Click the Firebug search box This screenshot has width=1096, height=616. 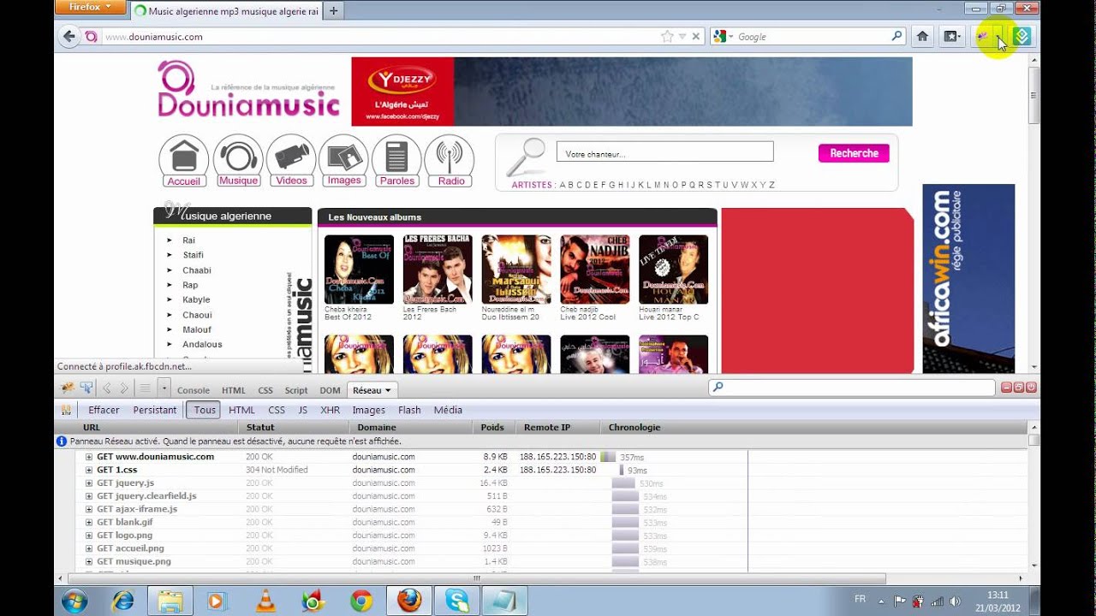(852, 388)
